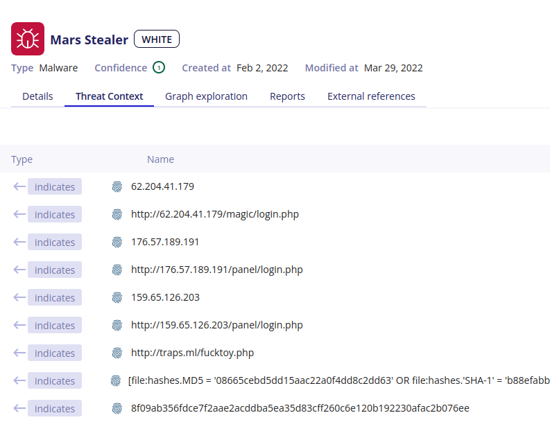Click left arrow in 8f09ab356fdce hash row
The image size is (550, 422).
[x=19, y=408]
